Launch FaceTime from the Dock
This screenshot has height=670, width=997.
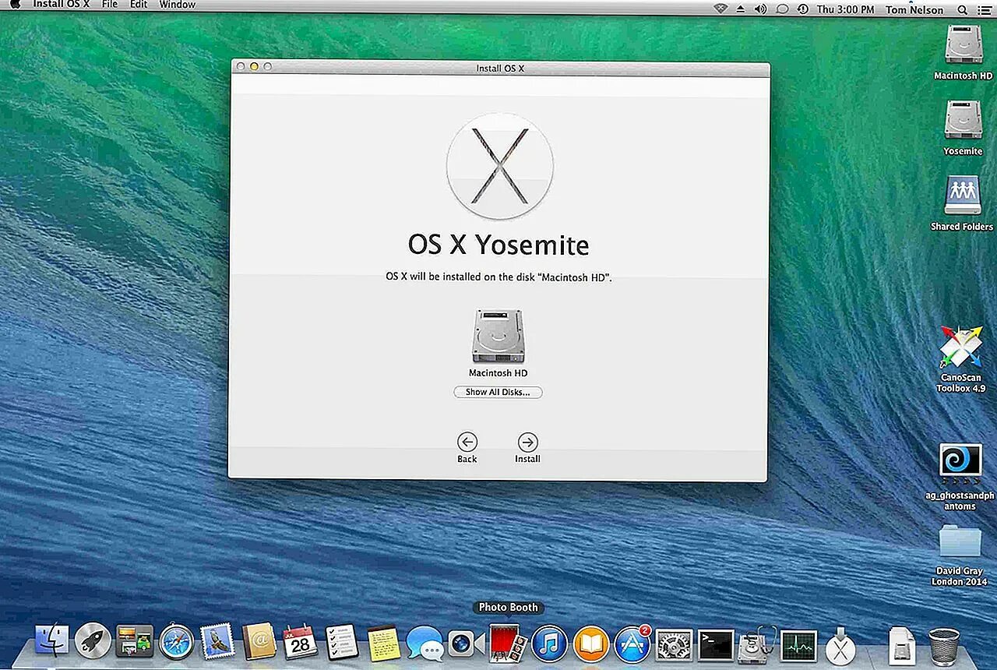point(467,644)
